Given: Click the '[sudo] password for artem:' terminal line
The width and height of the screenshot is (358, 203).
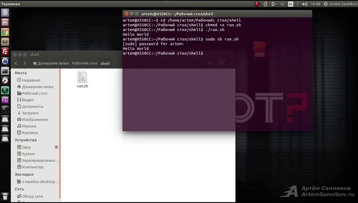Looking at the screenshot, I should coord(153,44).
